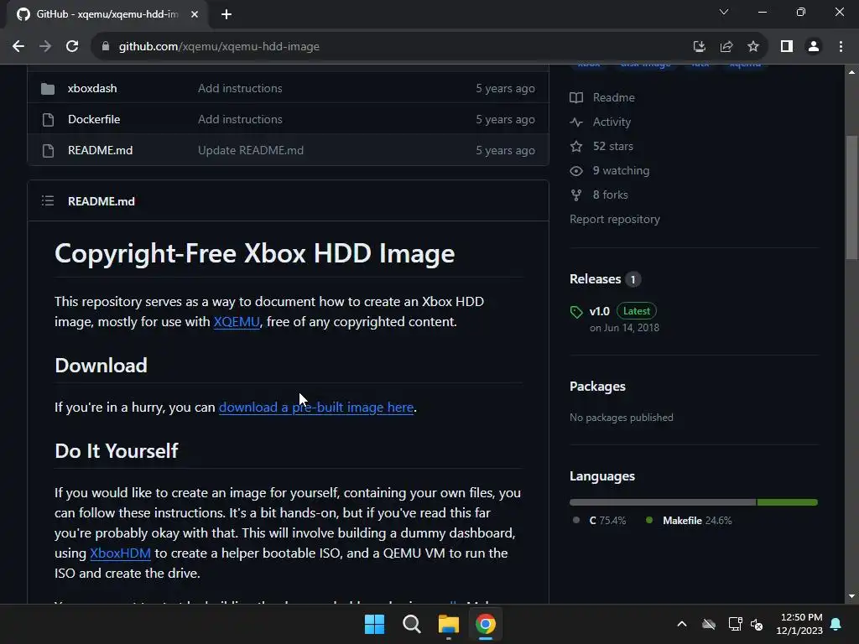Image resolution: width=859 pixels, height=644 pixels.
Task: Click the release tag icon
Action: pyautogui.click(x=576, y=312)
